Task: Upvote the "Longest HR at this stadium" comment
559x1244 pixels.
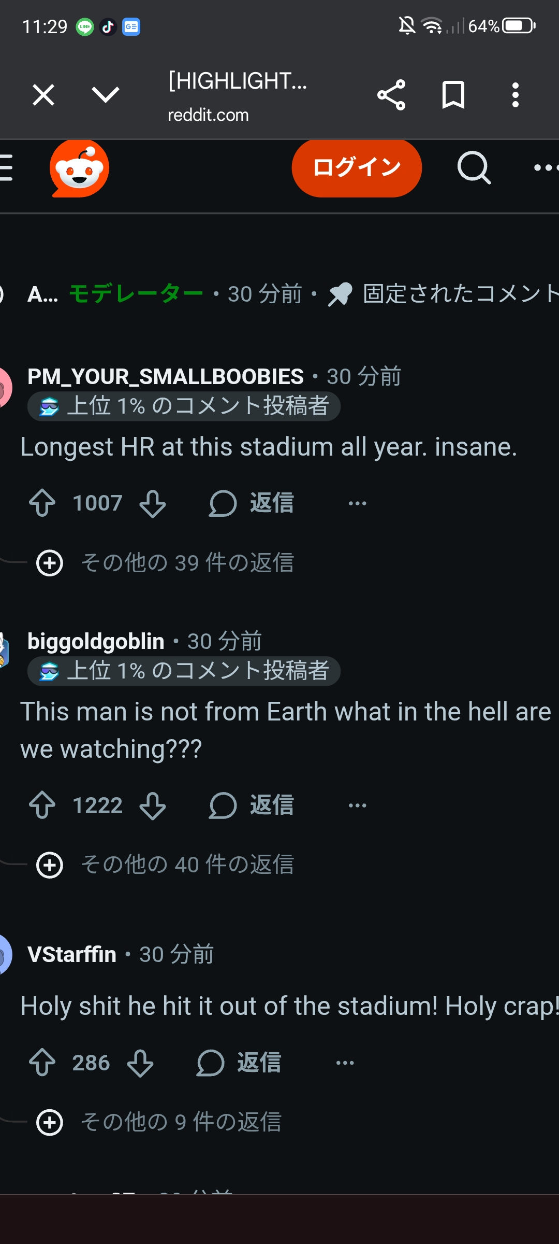Action: (x=42, y=503)
